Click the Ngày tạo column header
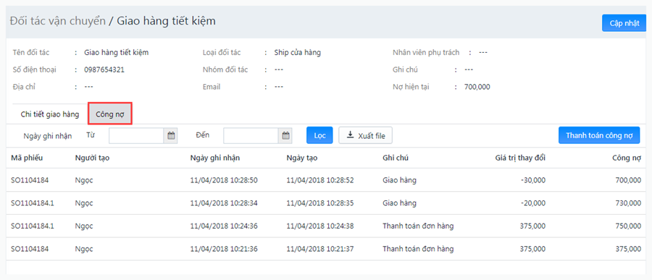 [302, 158]
